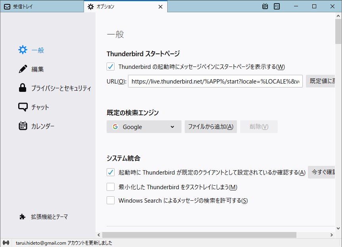Click the Google favicon in search engine selector

(115, 127)
